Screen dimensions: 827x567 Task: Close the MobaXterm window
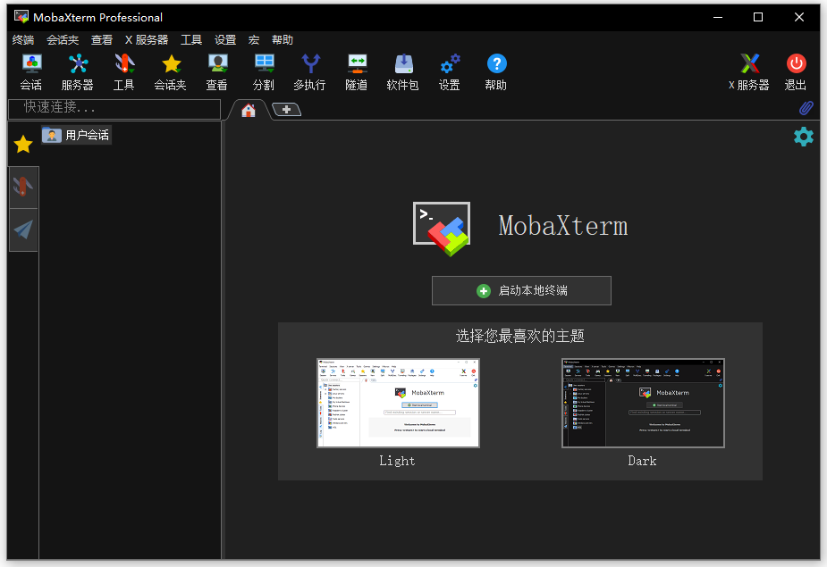point(799,17)
